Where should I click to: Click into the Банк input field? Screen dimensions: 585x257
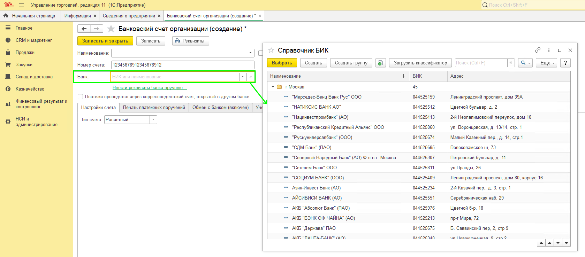pos(175,77)
